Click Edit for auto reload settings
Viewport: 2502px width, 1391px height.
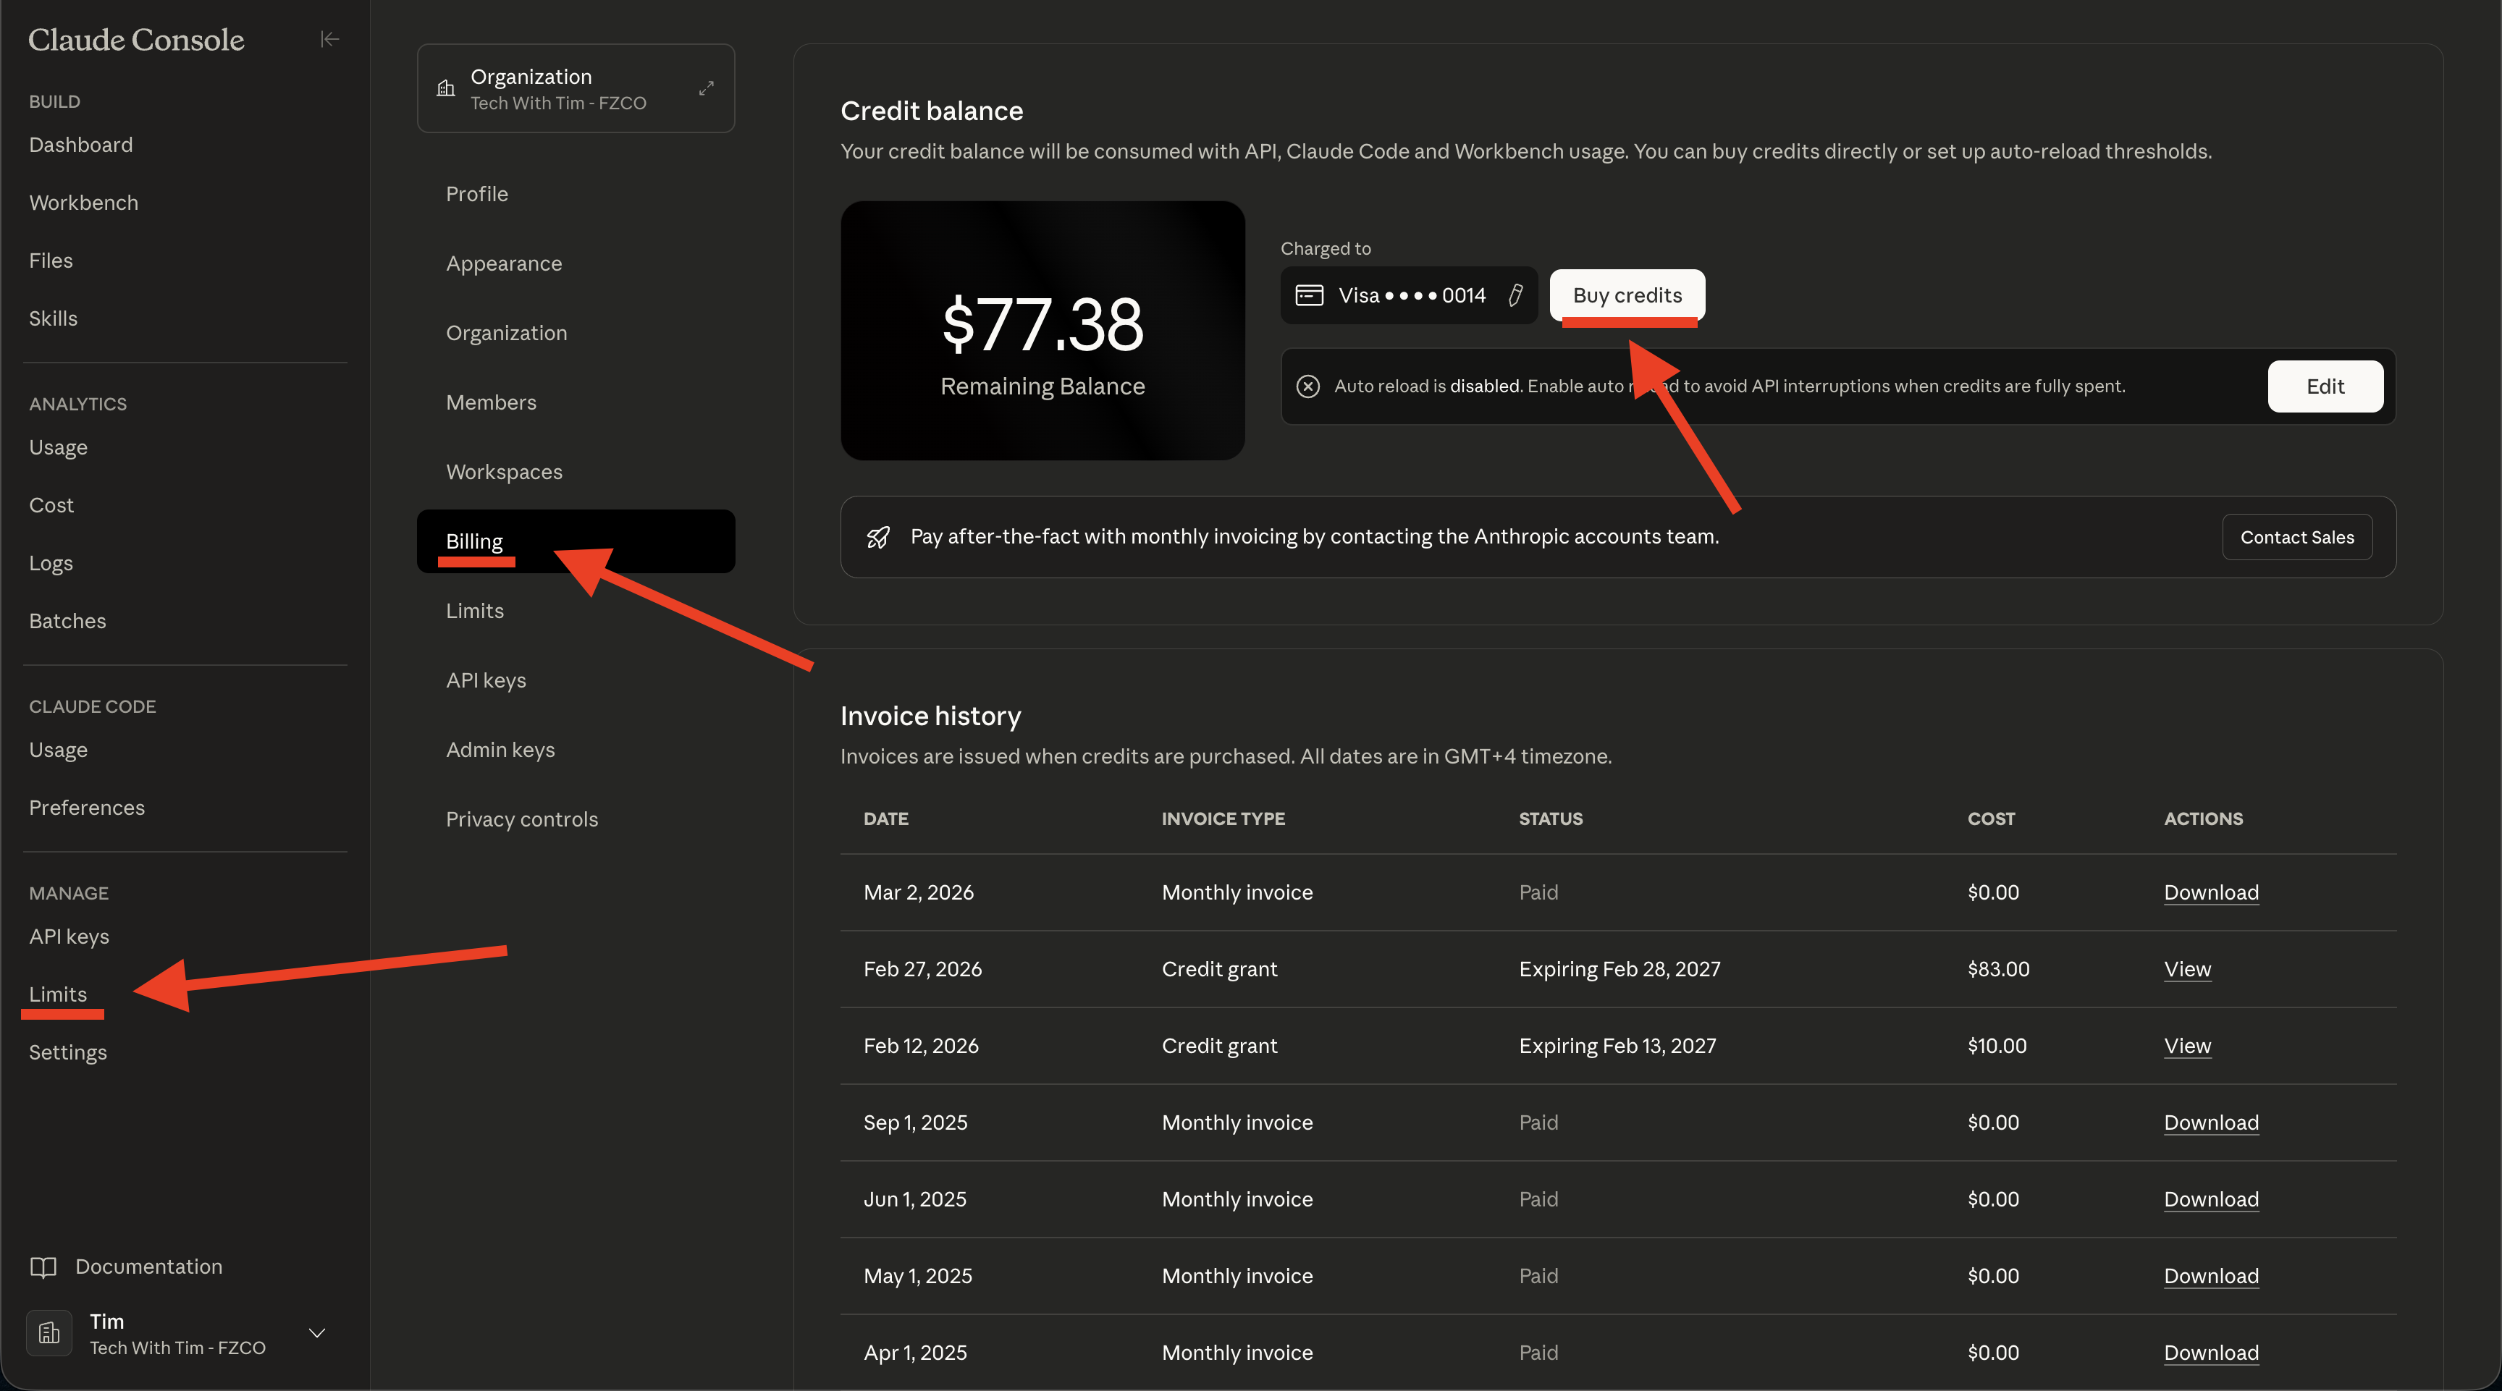(2324, 386)
